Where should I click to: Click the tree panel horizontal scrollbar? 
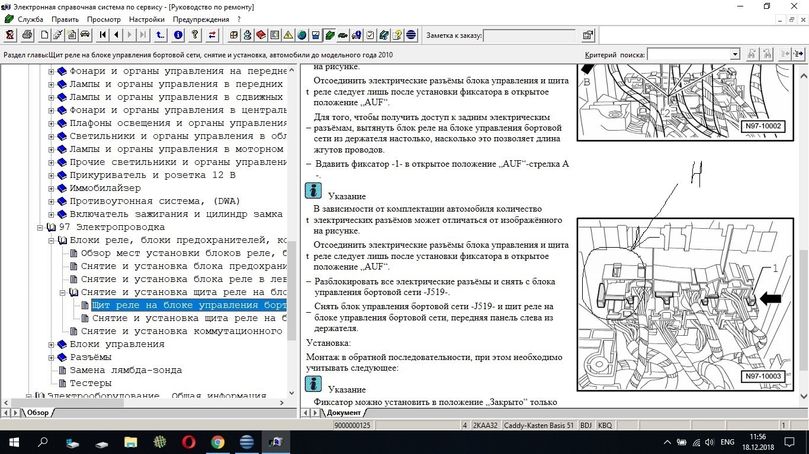(x=145, y=403)
